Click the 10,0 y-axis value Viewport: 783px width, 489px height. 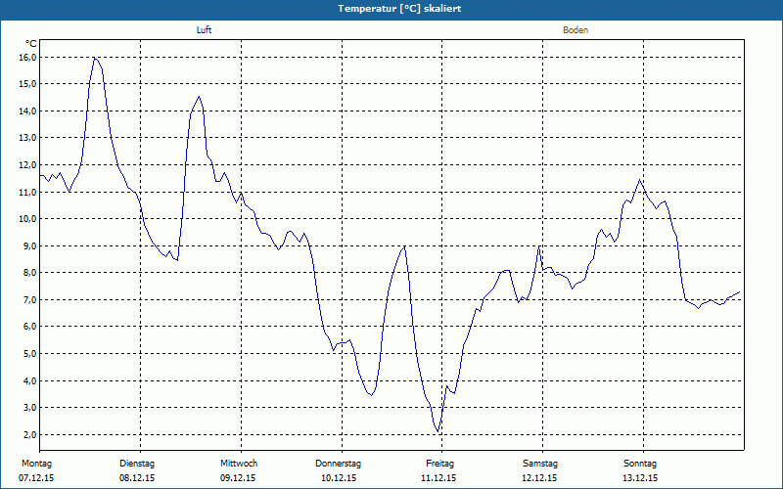coord(28,218)
